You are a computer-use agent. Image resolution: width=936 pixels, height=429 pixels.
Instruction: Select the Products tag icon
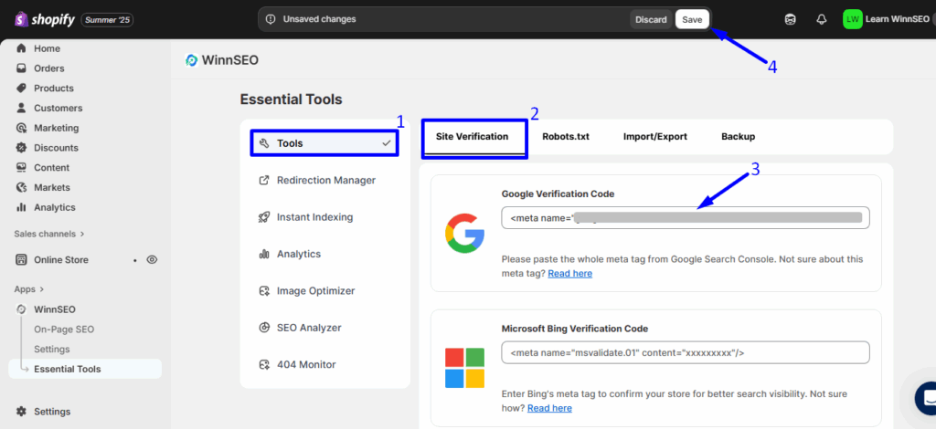click(22, 89)
